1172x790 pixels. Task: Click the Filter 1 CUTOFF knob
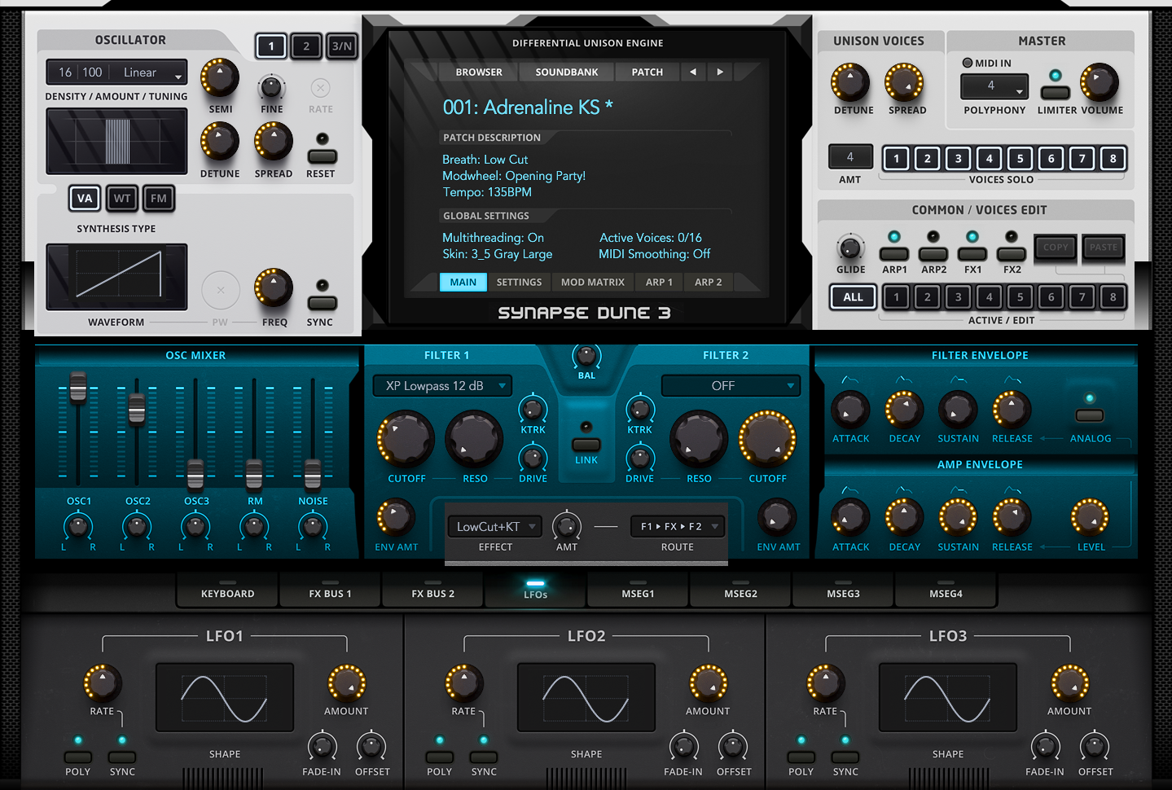coord(406,440)
